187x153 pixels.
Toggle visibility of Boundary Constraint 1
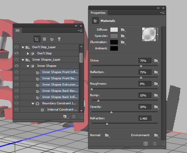17,103
